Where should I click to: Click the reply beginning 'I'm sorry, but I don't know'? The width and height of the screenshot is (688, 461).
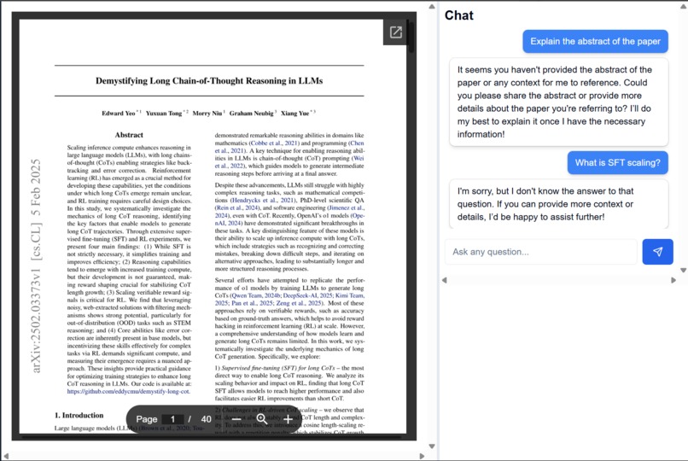point(558,204)
